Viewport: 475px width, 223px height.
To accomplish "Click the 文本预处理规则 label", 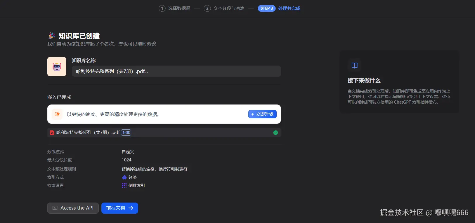I will tap(62, 169).
